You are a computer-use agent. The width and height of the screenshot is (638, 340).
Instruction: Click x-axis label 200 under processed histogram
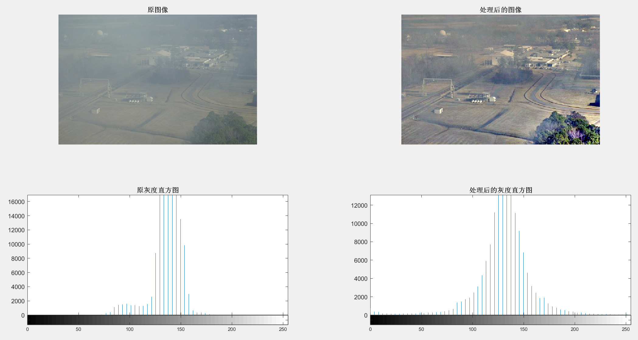pyautogui.click(x=575, y=329)
